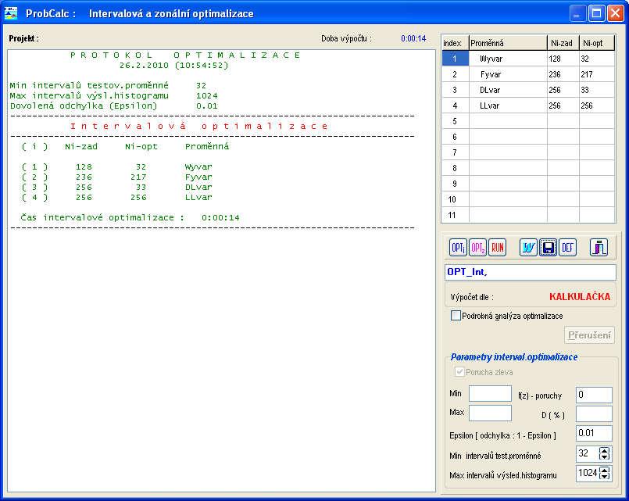Click the Ni-opt column header
Viewport: 629px width, 501px height.
[x=596, y=43]
